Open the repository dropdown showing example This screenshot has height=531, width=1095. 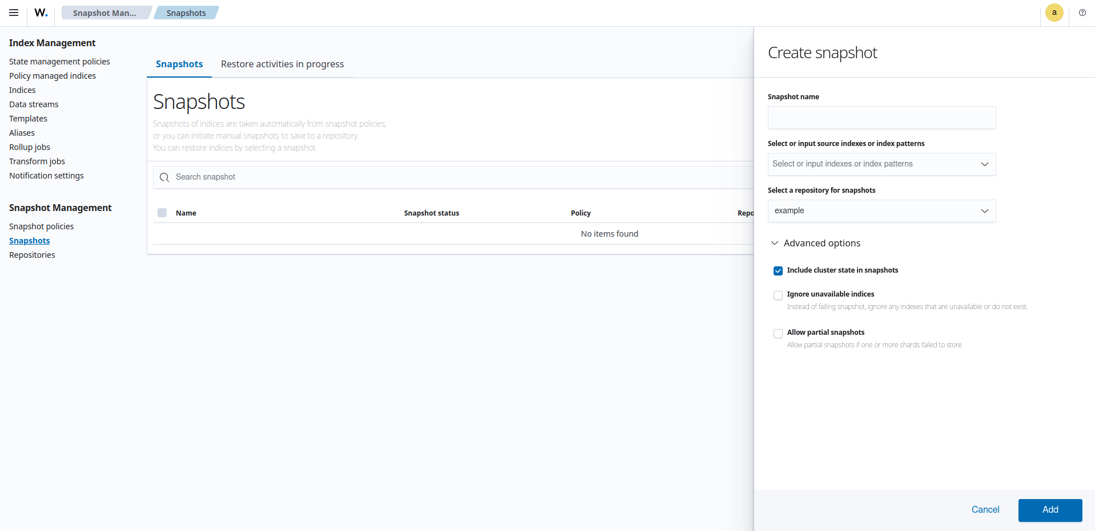[x=881, y=210]
